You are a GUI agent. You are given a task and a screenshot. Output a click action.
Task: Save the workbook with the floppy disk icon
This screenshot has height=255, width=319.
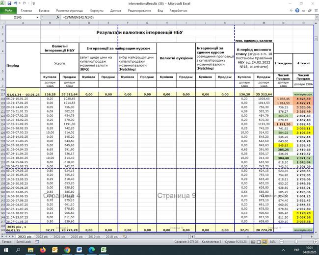point(9,3)
